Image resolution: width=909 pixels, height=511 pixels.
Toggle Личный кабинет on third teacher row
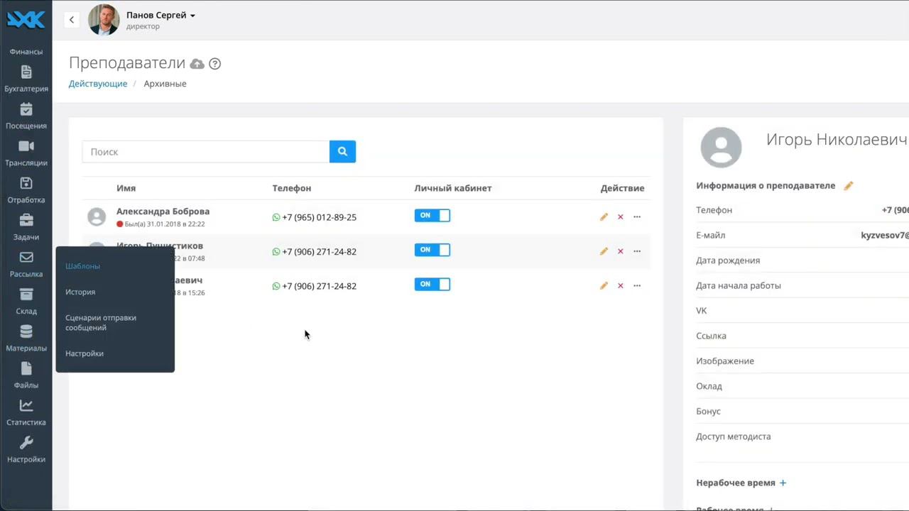click(x=432, y=284)
